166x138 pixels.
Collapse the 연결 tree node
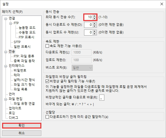6,19
